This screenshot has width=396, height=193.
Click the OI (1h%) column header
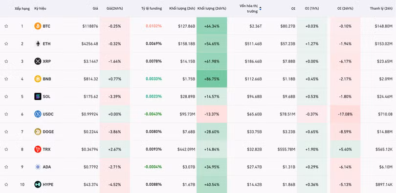tap(312, 8)
